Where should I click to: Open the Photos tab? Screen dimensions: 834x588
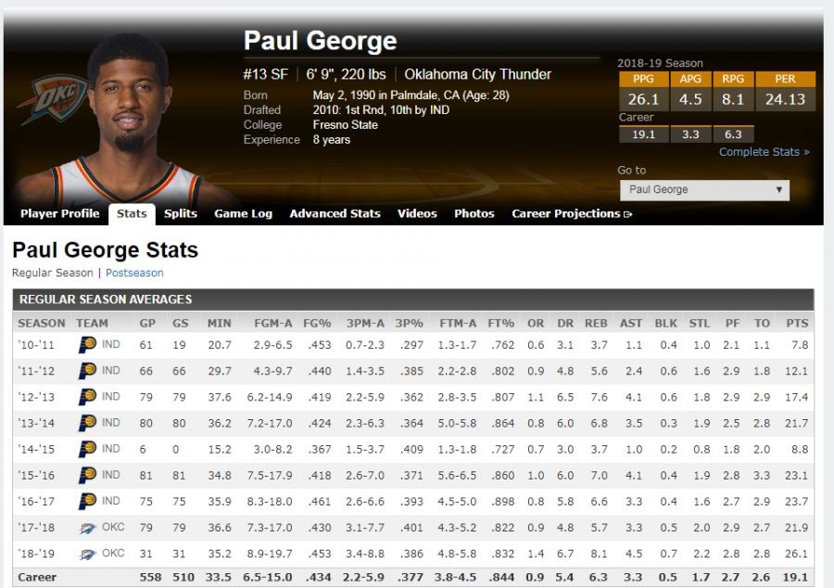coord(474,213)
